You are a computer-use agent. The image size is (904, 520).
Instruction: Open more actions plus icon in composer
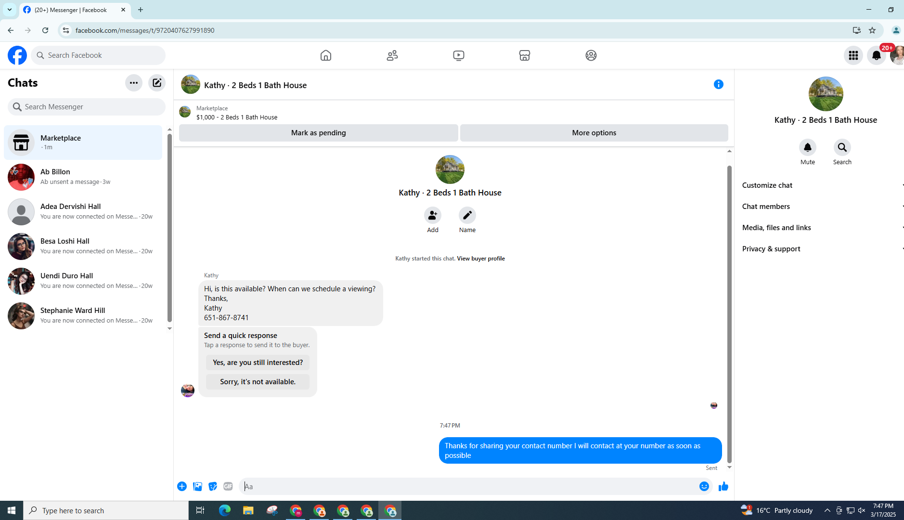coord(182,486)
